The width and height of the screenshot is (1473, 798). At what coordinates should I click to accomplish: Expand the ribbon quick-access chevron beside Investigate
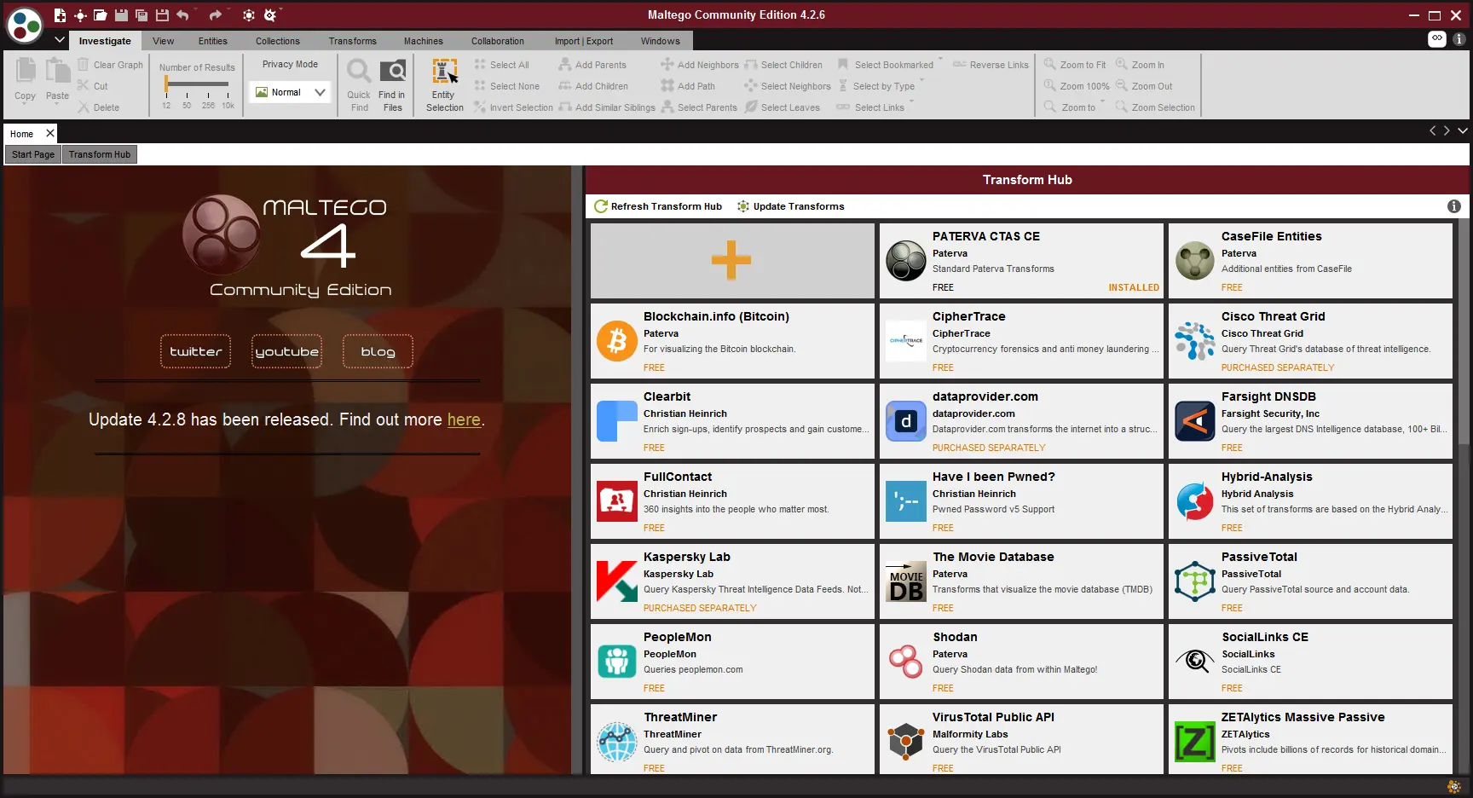pos(60,40)
